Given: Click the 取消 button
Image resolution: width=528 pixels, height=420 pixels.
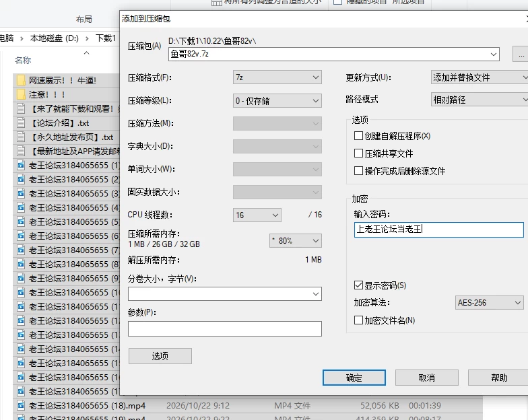Looking at the screenshot, I should [x=427, y=378].
